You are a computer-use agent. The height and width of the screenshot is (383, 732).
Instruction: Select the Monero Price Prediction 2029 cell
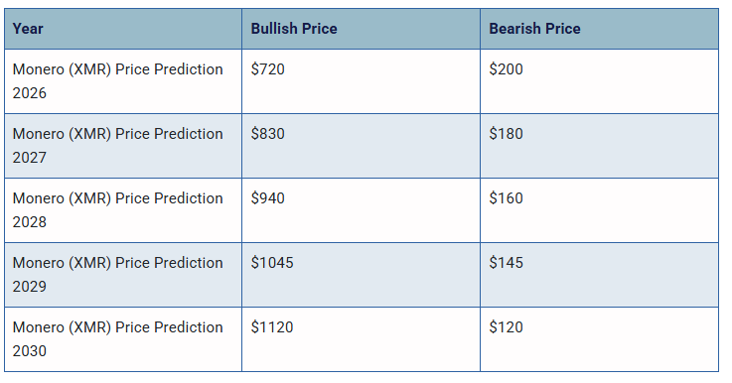[123, 274]
